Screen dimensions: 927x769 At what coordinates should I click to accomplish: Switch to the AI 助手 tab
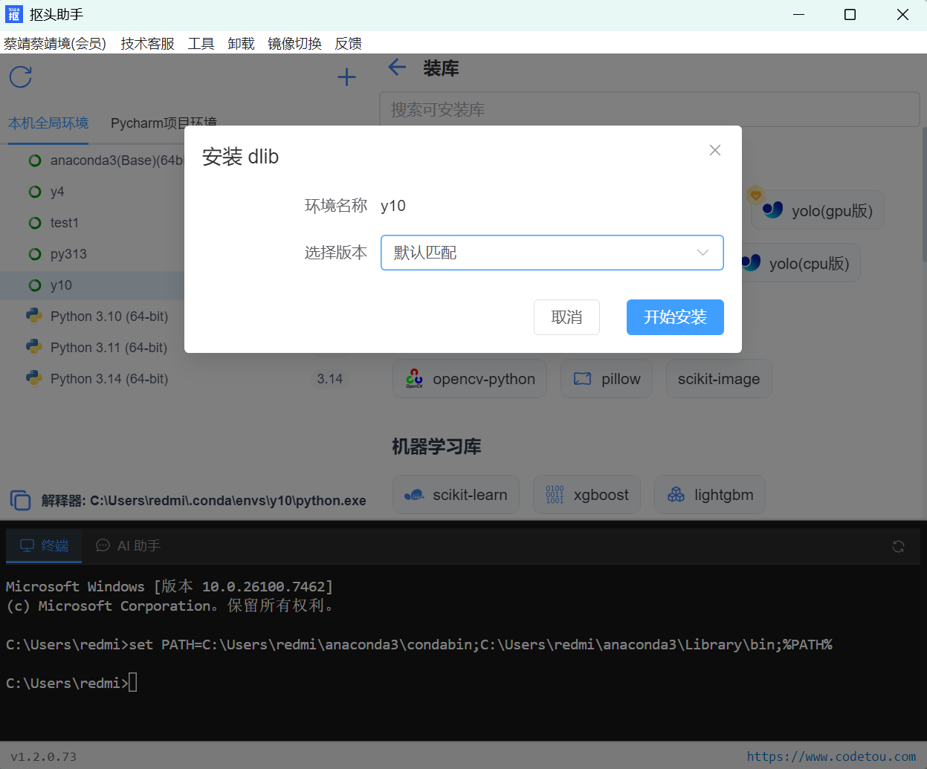click(x=127, y=545)
